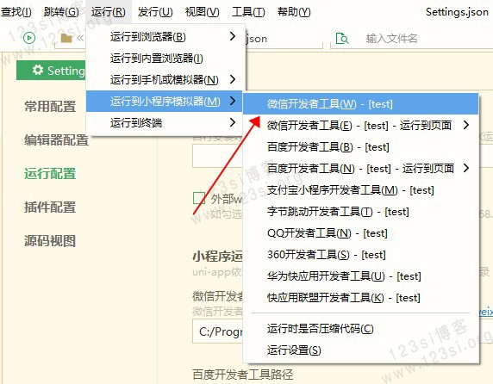Choose QQ开发者工具(N) - [test]
This screenshot has width=493, height=384.
pos(360,233)
